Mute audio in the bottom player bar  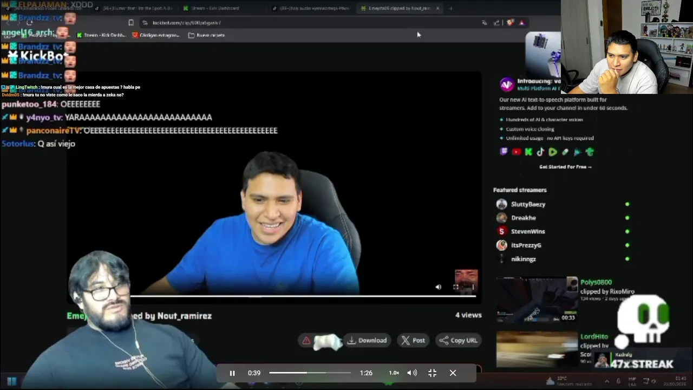click(412, 373)
